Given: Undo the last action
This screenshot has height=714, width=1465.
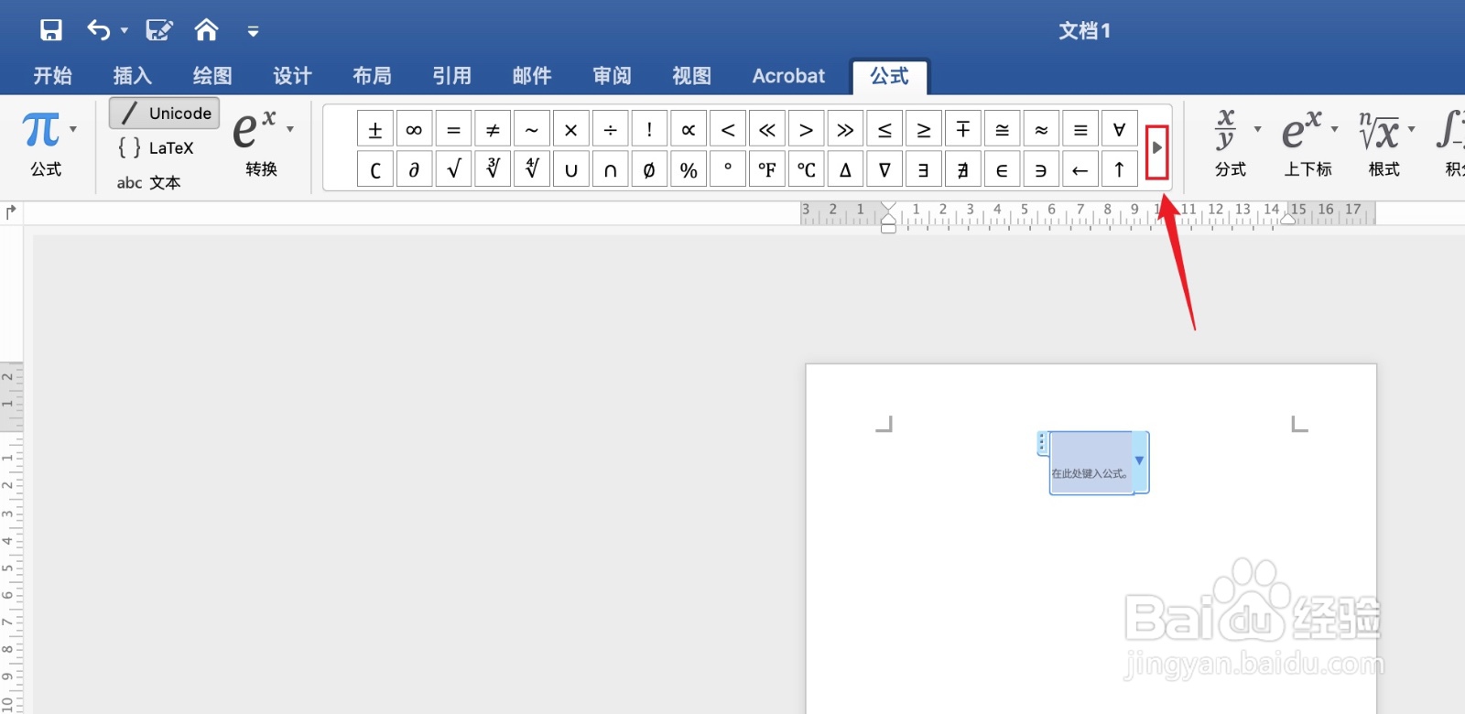Looking at the screenshot, I should click(98, 30).
